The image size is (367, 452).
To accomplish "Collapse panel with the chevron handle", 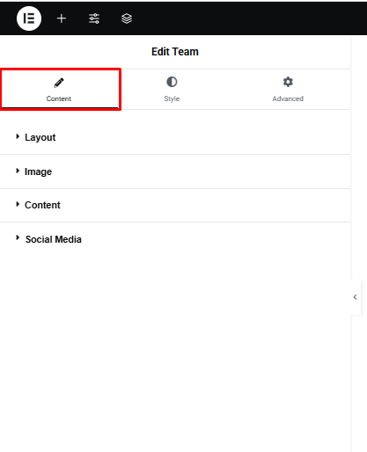I will (356, 297).
